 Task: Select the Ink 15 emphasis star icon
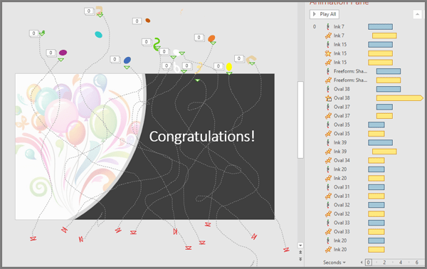click(x=328, y=53)
